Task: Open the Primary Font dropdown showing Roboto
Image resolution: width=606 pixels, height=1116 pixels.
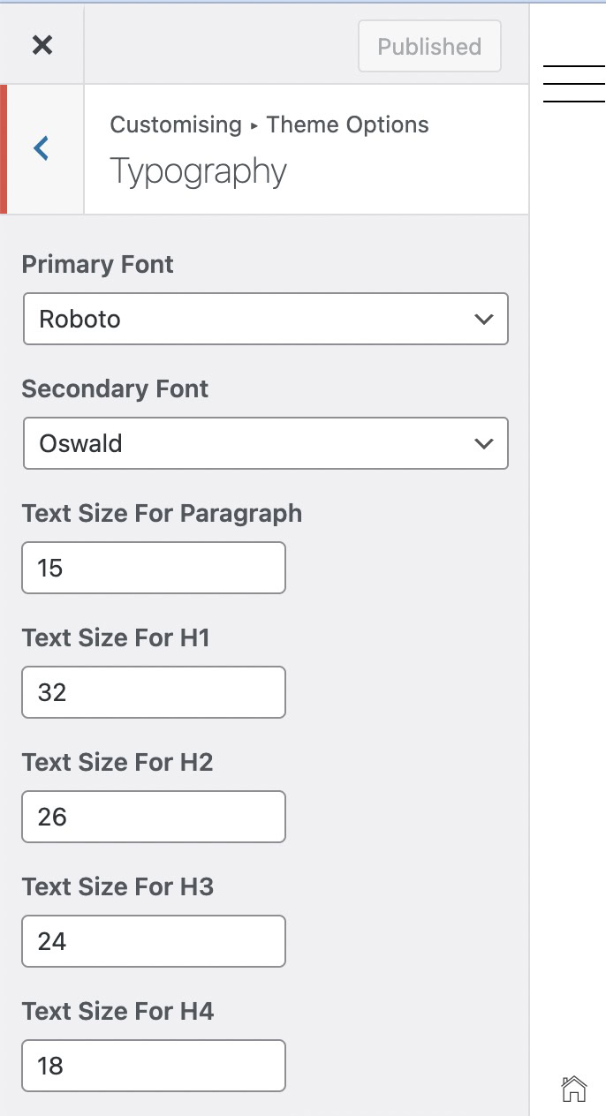Action: pos(265,319)
